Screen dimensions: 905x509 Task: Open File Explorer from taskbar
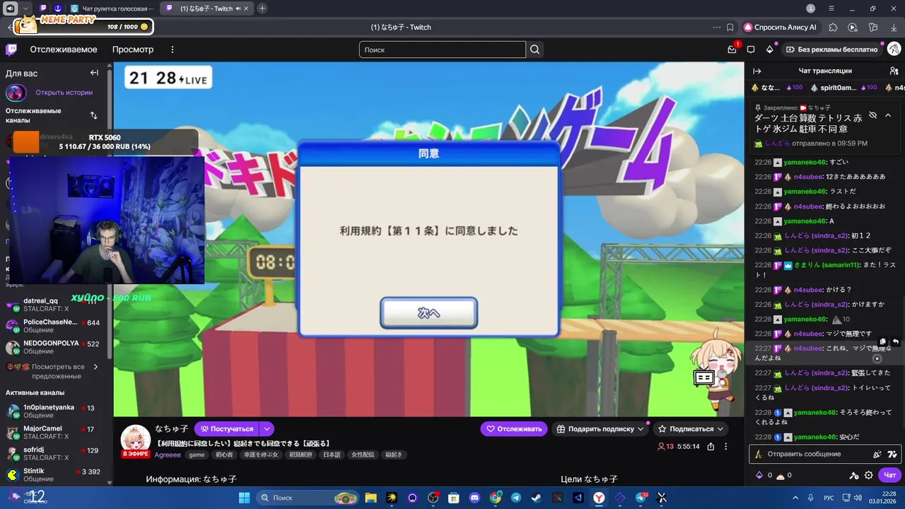pos(370,498)
